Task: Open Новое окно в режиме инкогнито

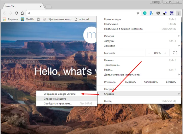Action: coord(139,29)
